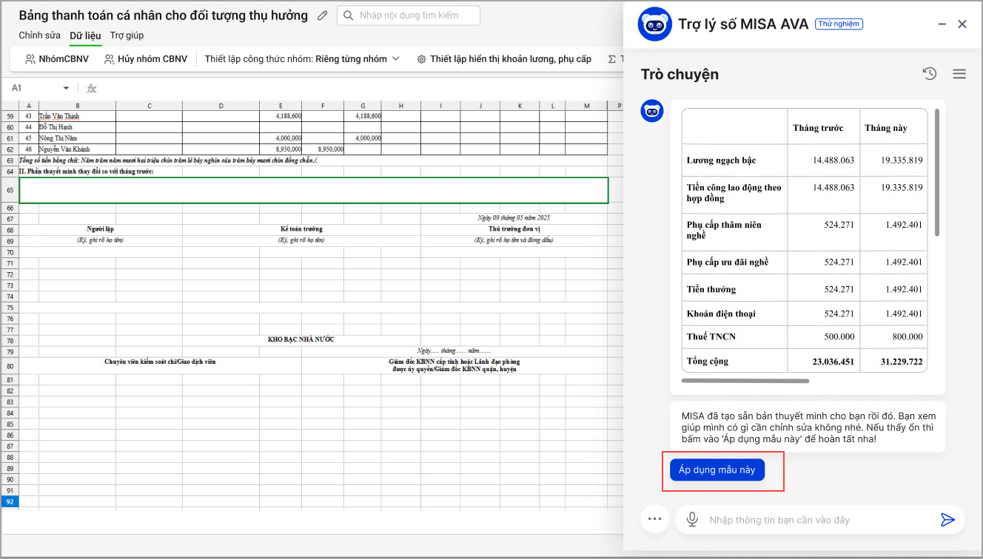Click 'Hủy nhóm CBNV' toolbar button
The image size is (983, 559).
[146, 59]
